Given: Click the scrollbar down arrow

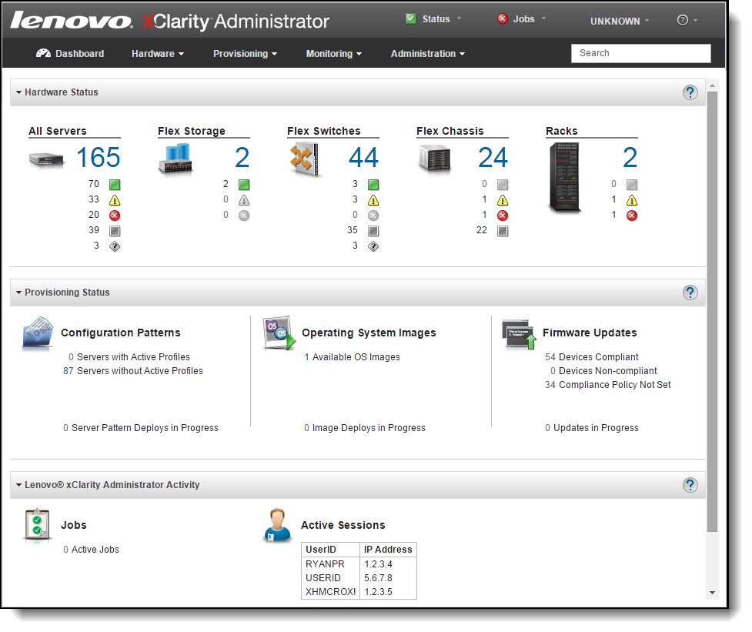Looking at the screenshot, I should click(712, 593).
